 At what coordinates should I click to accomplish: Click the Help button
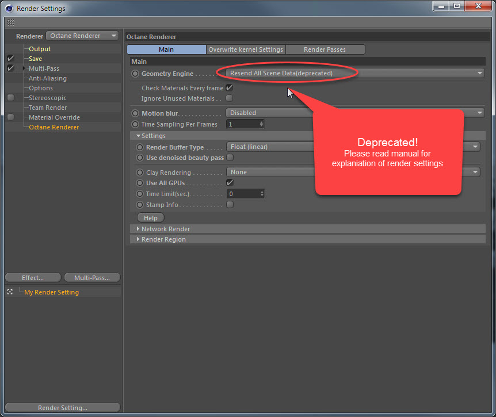click(151, 218)
